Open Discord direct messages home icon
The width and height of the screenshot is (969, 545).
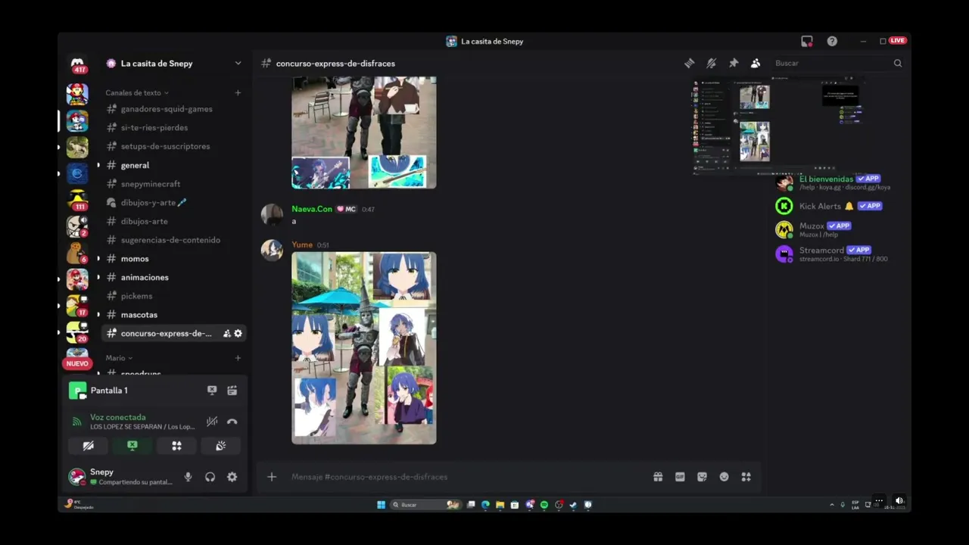77,64
